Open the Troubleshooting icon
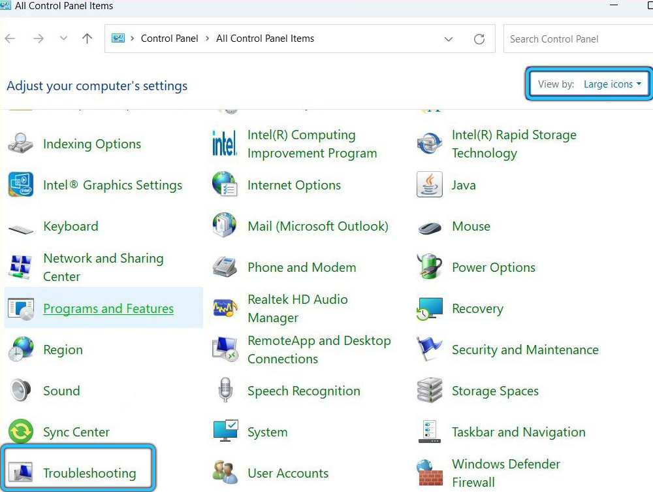653x492 pixels. pyautogui.click(x=20, y=473)
